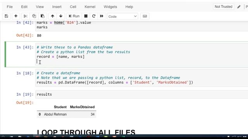Copy selected cells icon
Image resolution: width=248 pixels, height=139 pixels.
34,16
